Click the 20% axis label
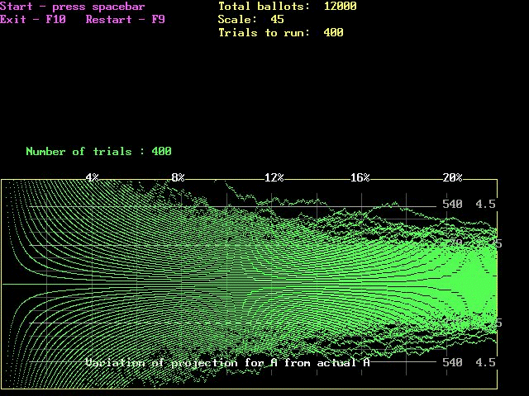Screen dimensions: 529x396 453,177
